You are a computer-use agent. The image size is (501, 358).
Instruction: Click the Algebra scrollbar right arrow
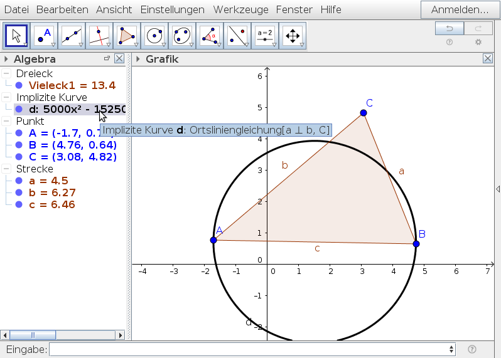coord(121,335)
